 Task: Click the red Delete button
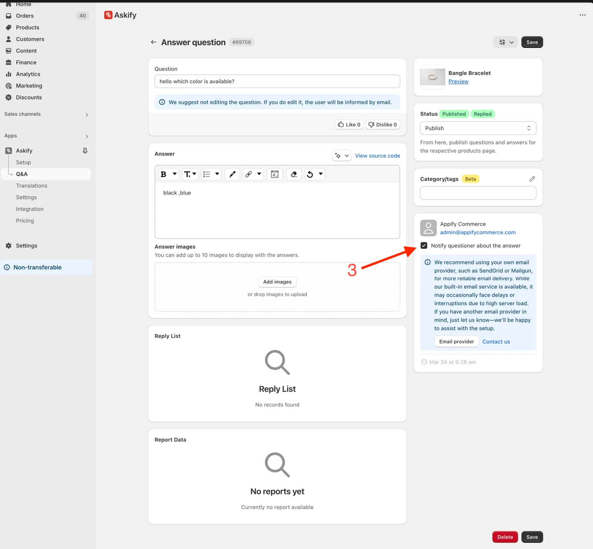pos(505,537)
